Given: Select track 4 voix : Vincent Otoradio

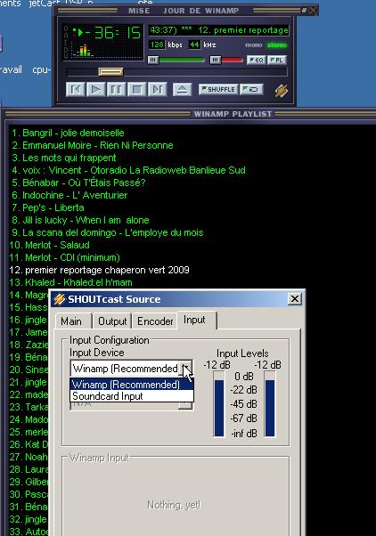Looking at the screenshot, I should [x=128, y=170].
